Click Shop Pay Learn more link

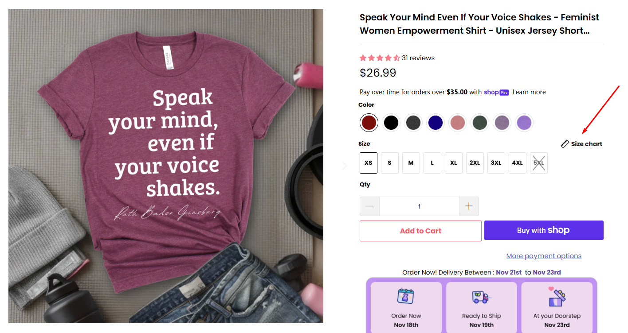(529, 92)
